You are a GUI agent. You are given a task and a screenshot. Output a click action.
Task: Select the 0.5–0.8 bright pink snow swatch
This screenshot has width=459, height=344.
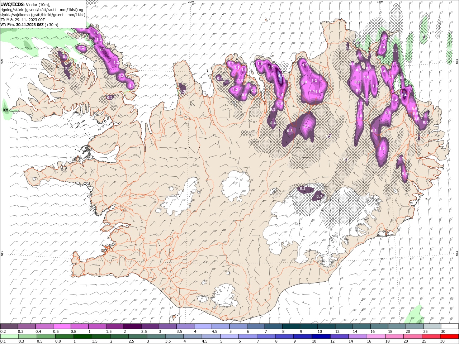click(x=62, y=326)
